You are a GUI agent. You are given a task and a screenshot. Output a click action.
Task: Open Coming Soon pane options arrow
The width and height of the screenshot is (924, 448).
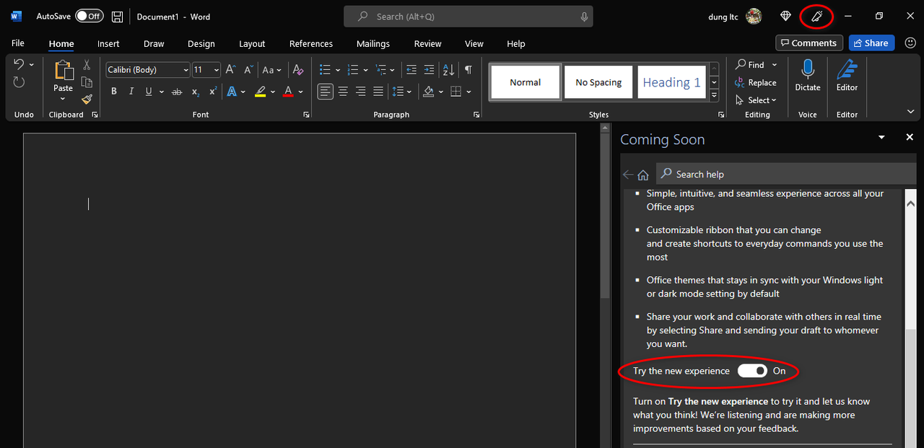tap(881, 137)
